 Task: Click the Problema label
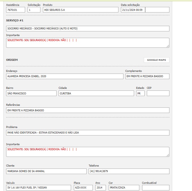pos(12,127)
